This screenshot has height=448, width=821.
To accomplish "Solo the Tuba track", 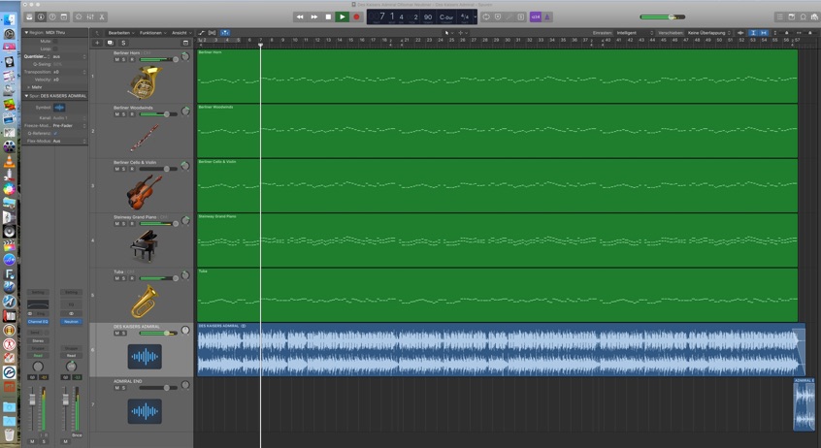I will point(123,278).
